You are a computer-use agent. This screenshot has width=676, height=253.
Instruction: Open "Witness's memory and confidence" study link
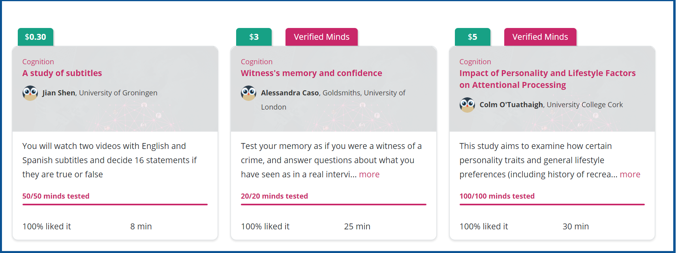[312, 73]
